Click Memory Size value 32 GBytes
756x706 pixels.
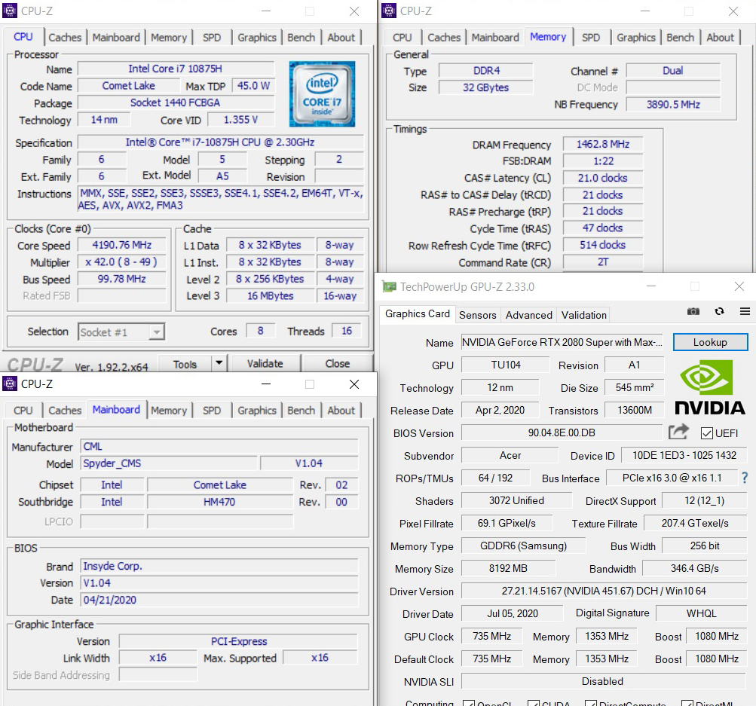(x=485, y=87)
